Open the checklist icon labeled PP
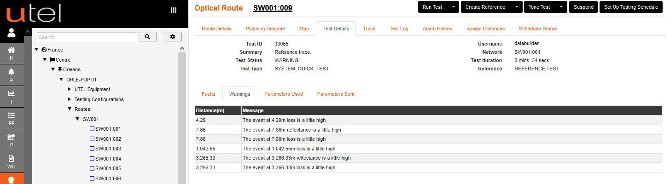Viewport: 670px width, 184px height. (12, 118)
